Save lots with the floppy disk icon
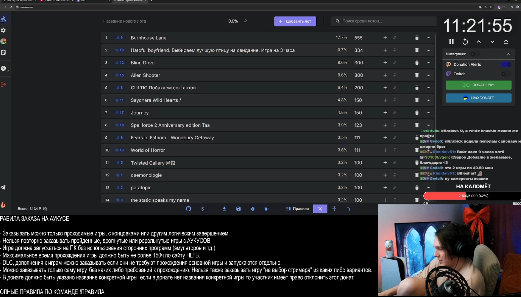 [238, 209]
